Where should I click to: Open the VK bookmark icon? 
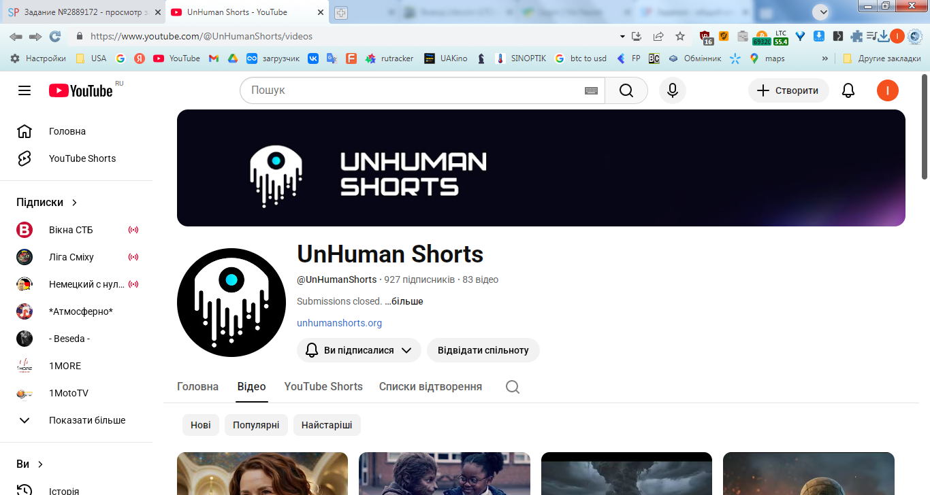(x=313, y=58)
